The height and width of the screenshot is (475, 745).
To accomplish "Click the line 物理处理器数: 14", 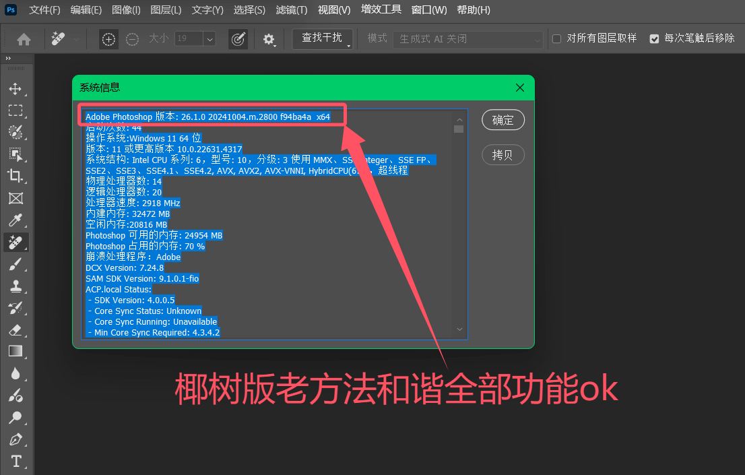I will tap(123, 181).
